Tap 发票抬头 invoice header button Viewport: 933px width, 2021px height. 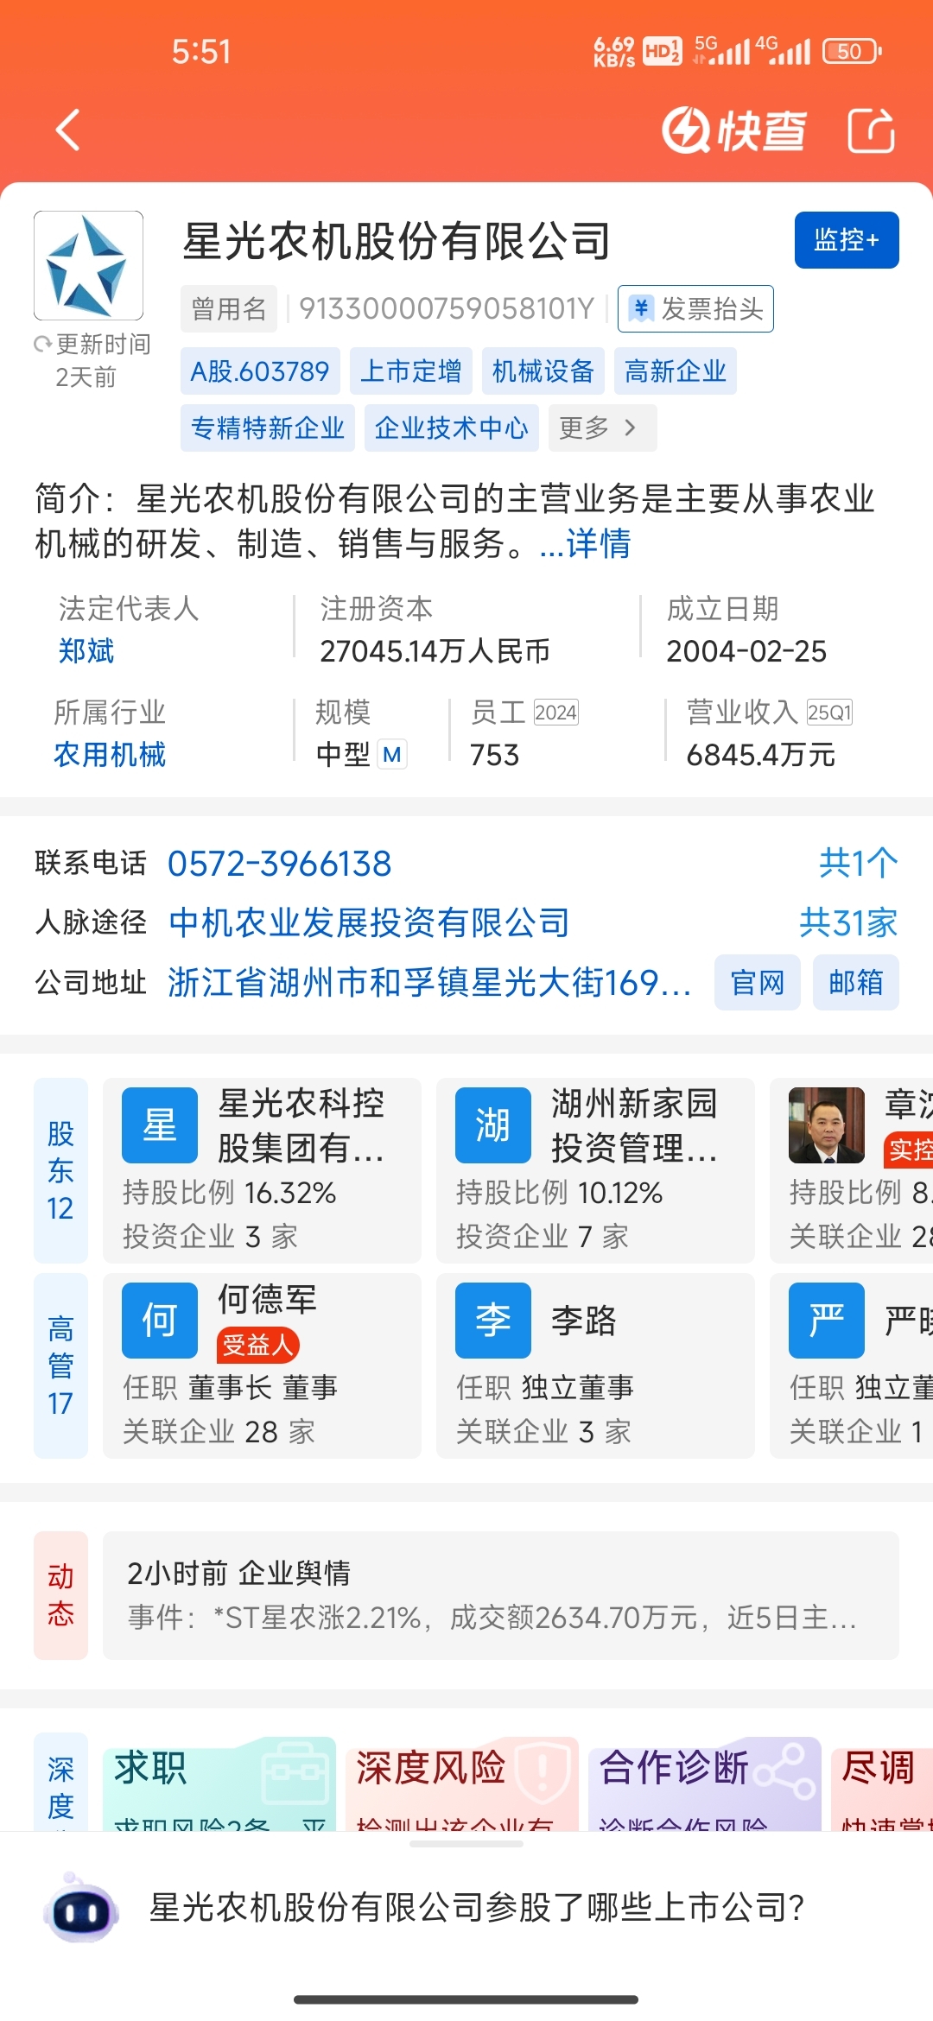(695, 308)
